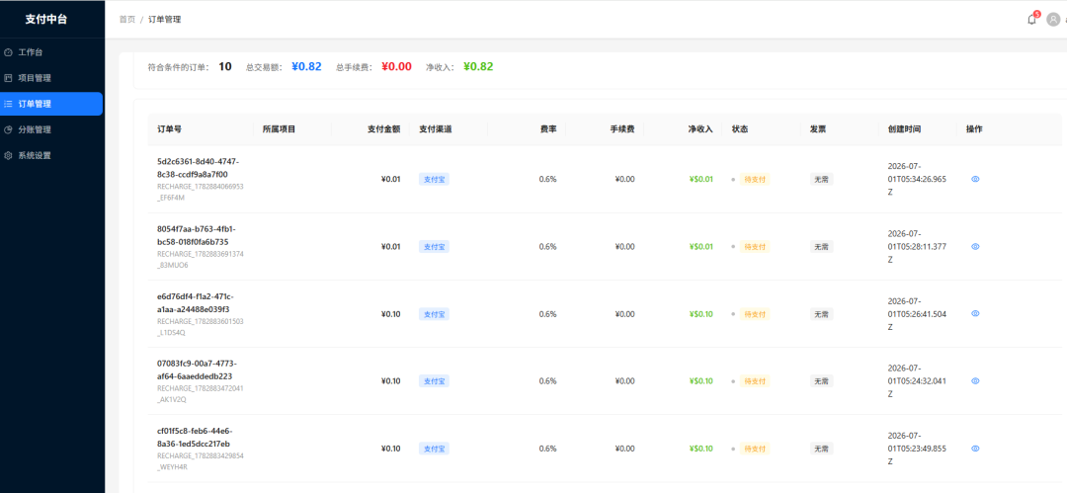Click the 所属项目 column header
Screen dimensions: 1067x493
click(x=279, y=128)
